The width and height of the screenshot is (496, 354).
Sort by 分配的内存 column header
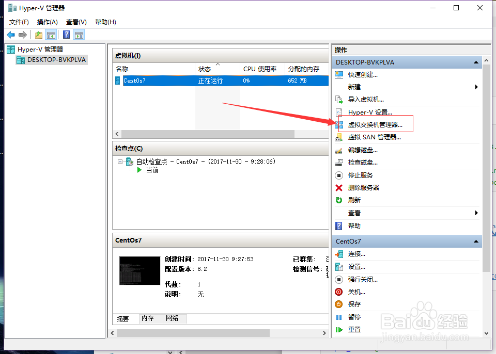(307, 69)
